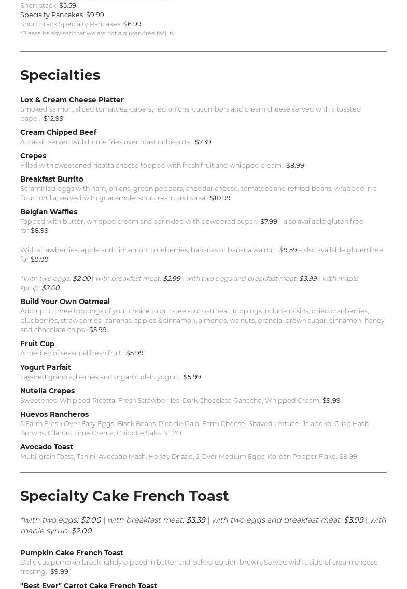Select the Crepes menu item heading
407x589 pixels.
(33, 156)
